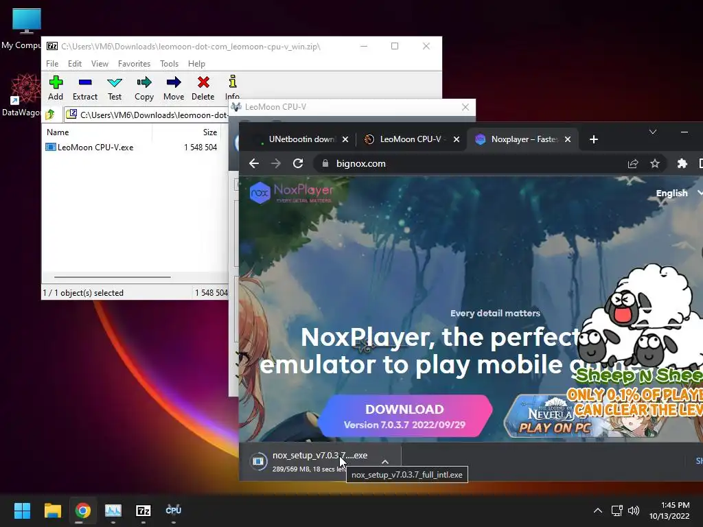Open Chrome extensions puzzle icon

pyautogui.click(x=682, y=163)
